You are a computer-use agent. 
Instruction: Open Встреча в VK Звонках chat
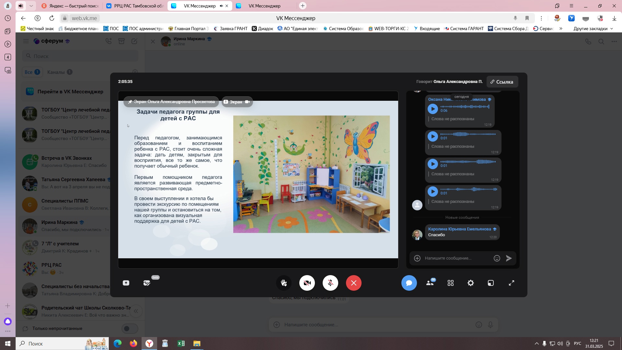pyautogui.click(x=65, y=162)
